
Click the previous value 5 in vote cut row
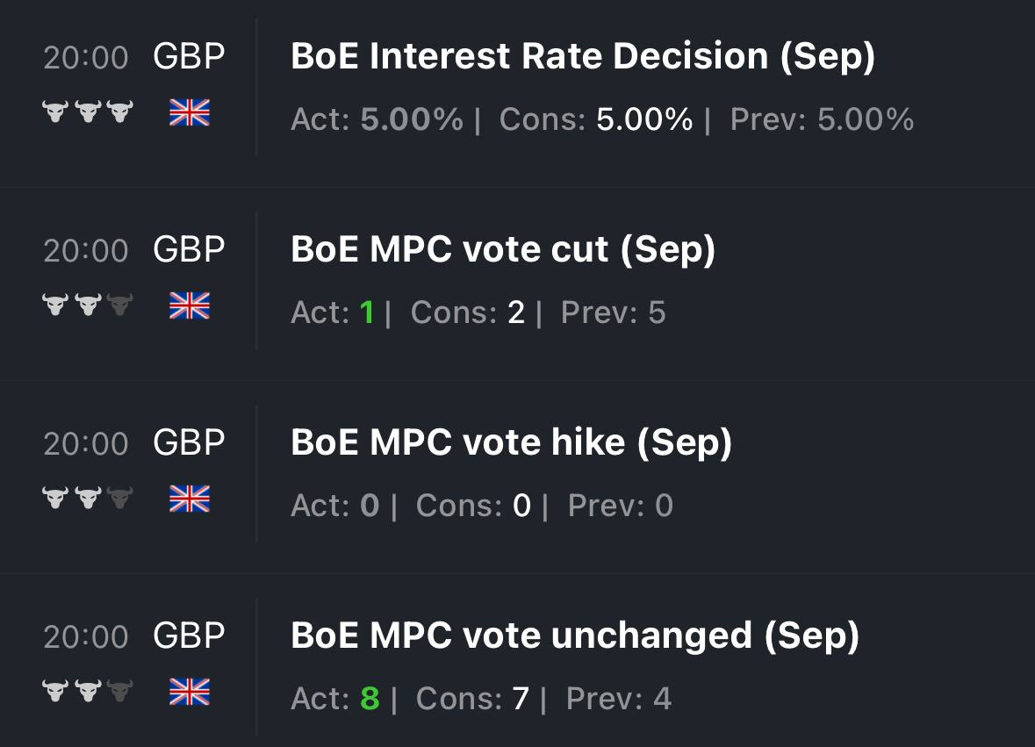657,312
